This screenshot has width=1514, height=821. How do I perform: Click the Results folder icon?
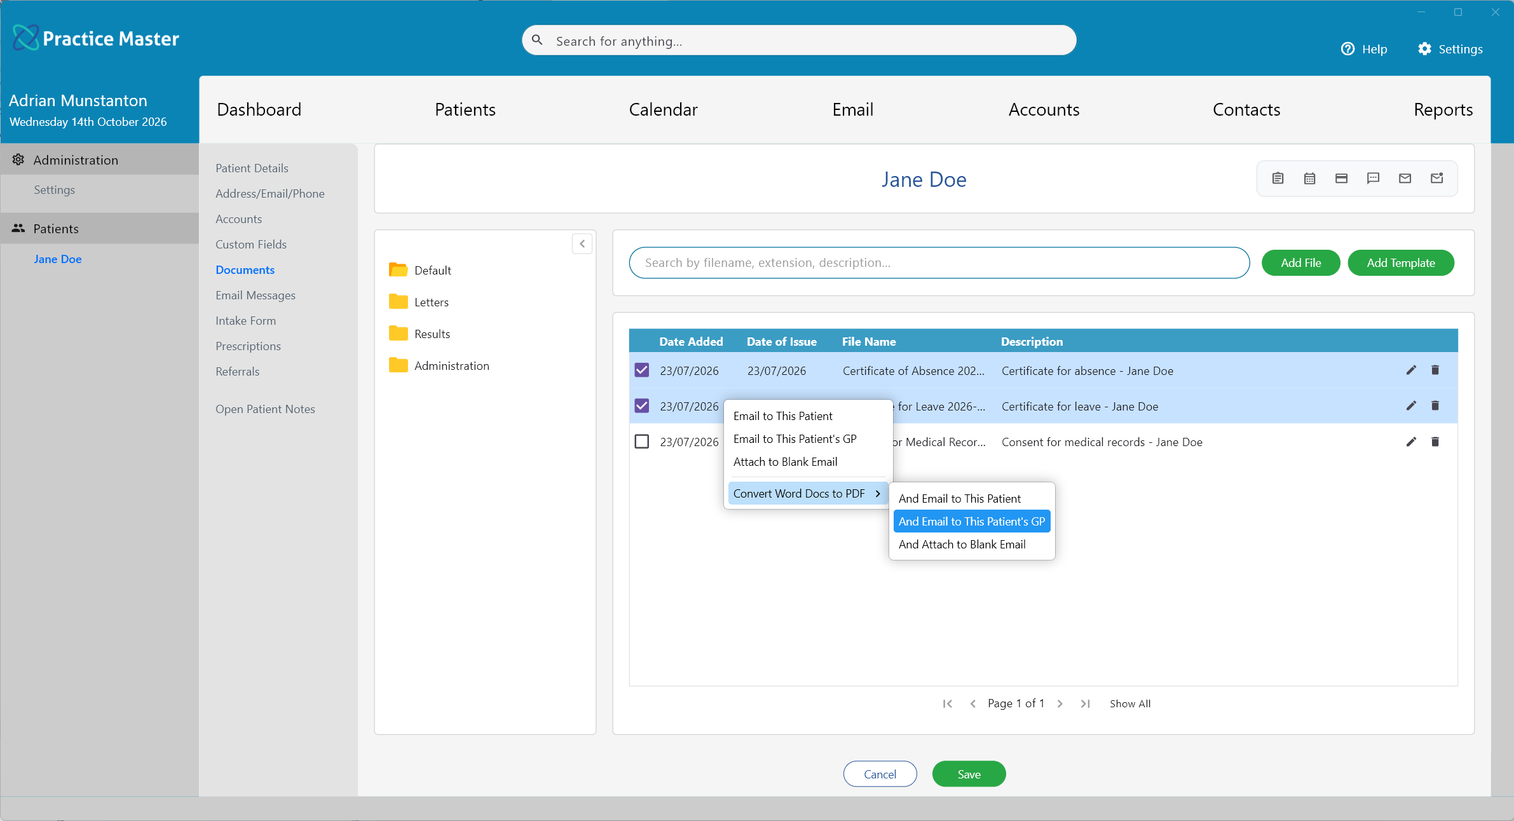coord(399,334)
